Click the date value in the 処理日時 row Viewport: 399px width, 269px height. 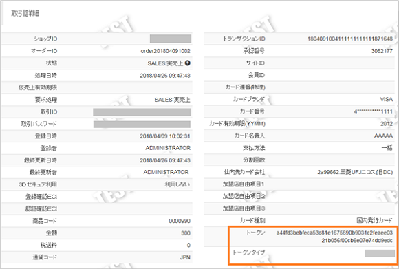pyautogui.click(x=165, y=76)
